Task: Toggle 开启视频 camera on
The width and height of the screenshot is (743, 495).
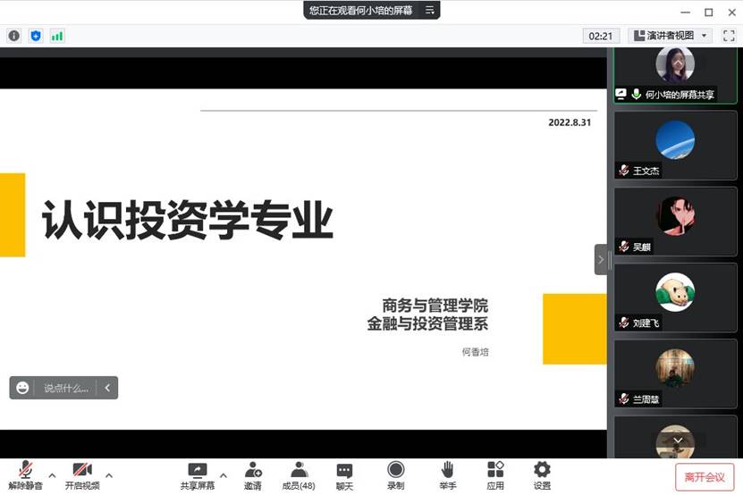Action: (82, 475)
